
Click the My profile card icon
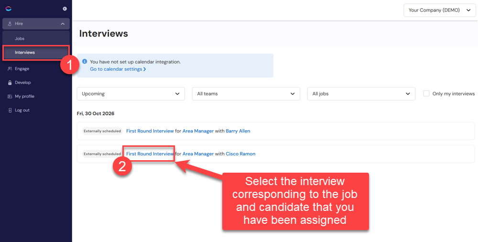pos(10,97)
